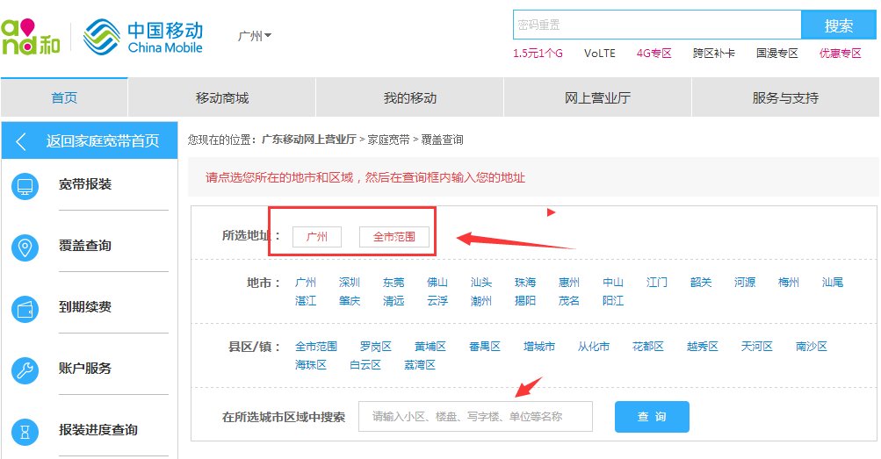
Task: Choose city 东莞
Action: pos(394,283)
